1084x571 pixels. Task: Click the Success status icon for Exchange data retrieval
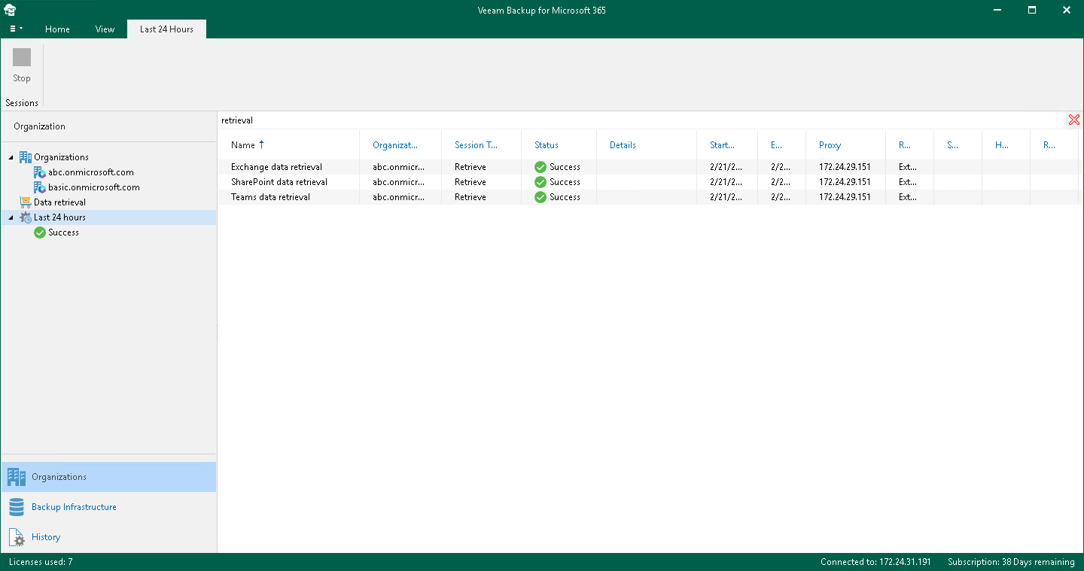(540, 167)
